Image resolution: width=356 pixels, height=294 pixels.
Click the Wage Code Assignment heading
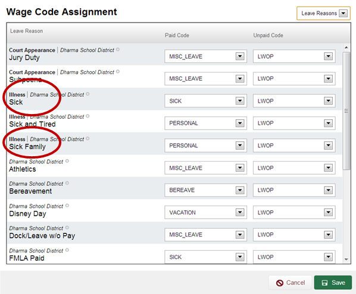(61, 12)
